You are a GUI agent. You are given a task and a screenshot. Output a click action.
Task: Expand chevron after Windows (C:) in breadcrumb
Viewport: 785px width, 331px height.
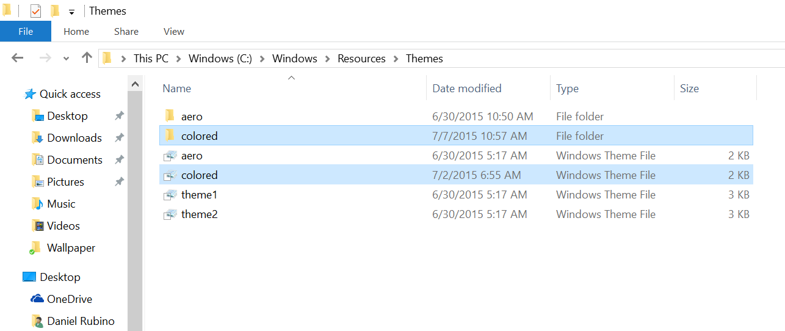[262, 59]
